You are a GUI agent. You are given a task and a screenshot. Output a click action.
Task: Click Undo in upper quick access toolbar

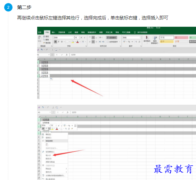42,50
